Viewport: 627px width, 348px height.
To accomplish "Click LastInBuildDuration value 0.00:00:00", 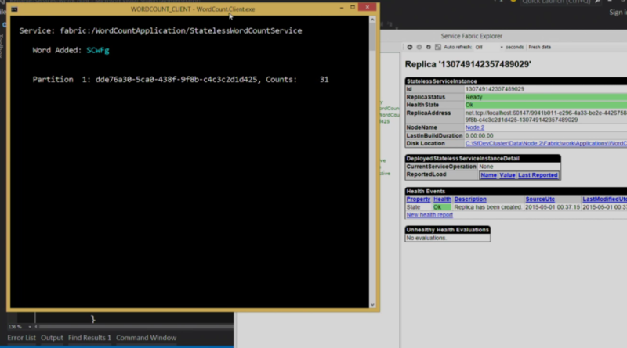I will [479, 136].
